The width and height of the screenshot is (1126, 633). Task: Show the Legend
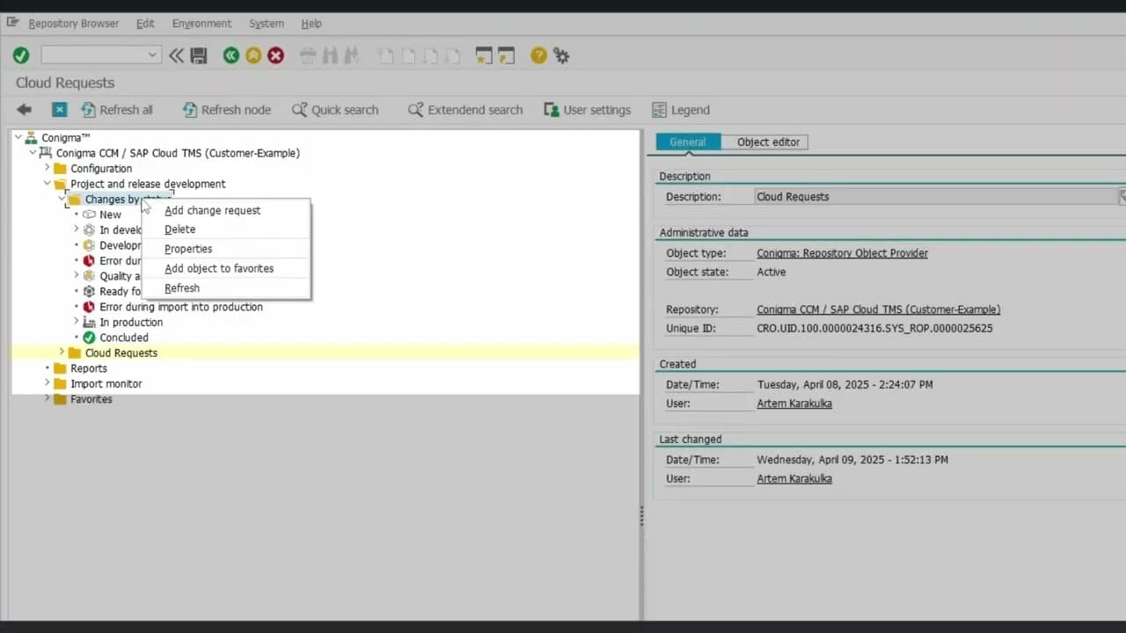click(681, 110)
